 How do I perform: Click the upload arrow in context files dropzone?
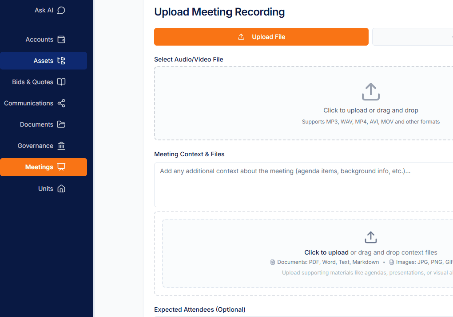tap(371, 237)
